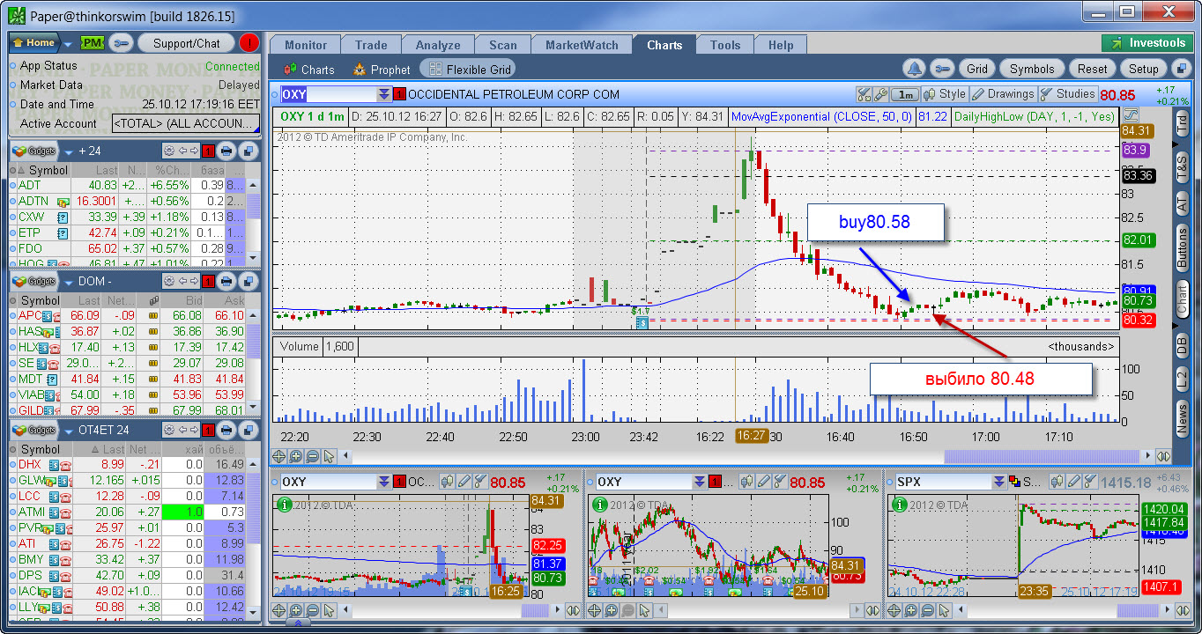Viewport: 1202px width, 634px height.
Task: Open the Setup button
Action: click(1144, 69)
